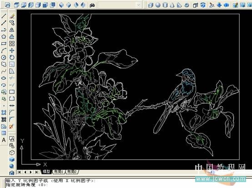Create a 3D Sphere solid
Image resolution: width=252 pixels, height=188 pixels.
tap(158, 5)
